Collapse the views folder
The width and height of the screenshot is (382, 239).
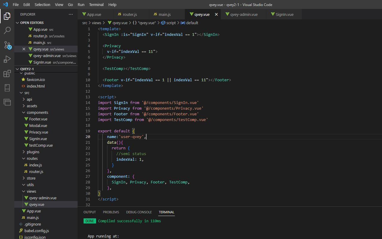pyautogui.click(x=46, y=191)
